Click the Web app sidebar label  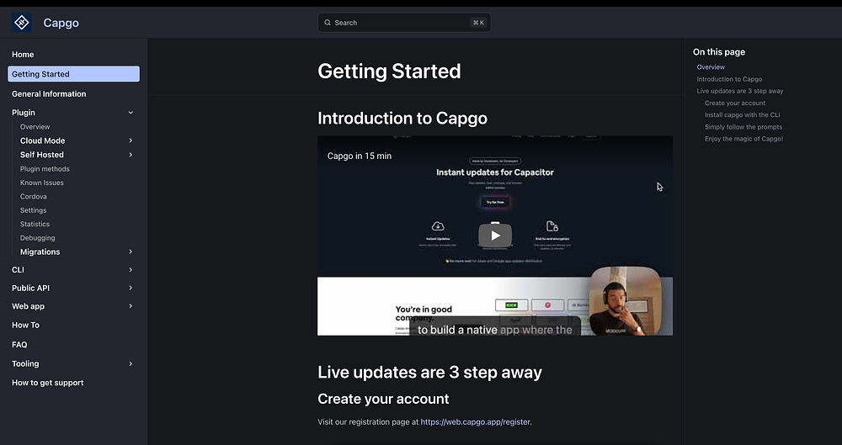28,306
